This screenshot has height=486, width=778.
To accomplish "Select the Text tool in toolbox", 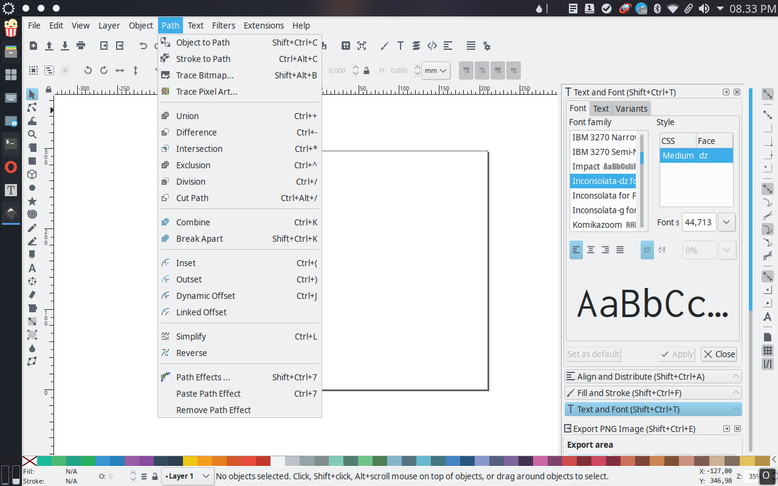I will [32, 268].
